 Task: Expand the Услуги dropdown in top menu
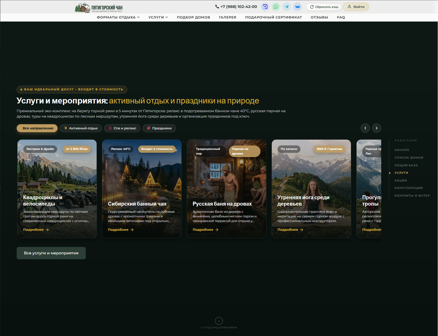[158, 17]
